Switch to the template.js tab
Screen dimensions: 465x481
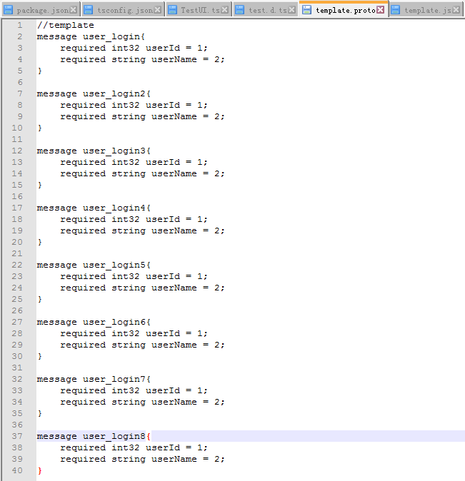tap(426, 10)
